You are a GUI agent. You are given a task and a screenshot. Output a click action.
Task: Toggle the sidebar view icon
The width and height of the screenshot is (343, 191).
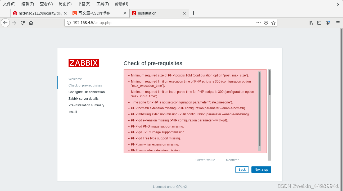point(319,23)
